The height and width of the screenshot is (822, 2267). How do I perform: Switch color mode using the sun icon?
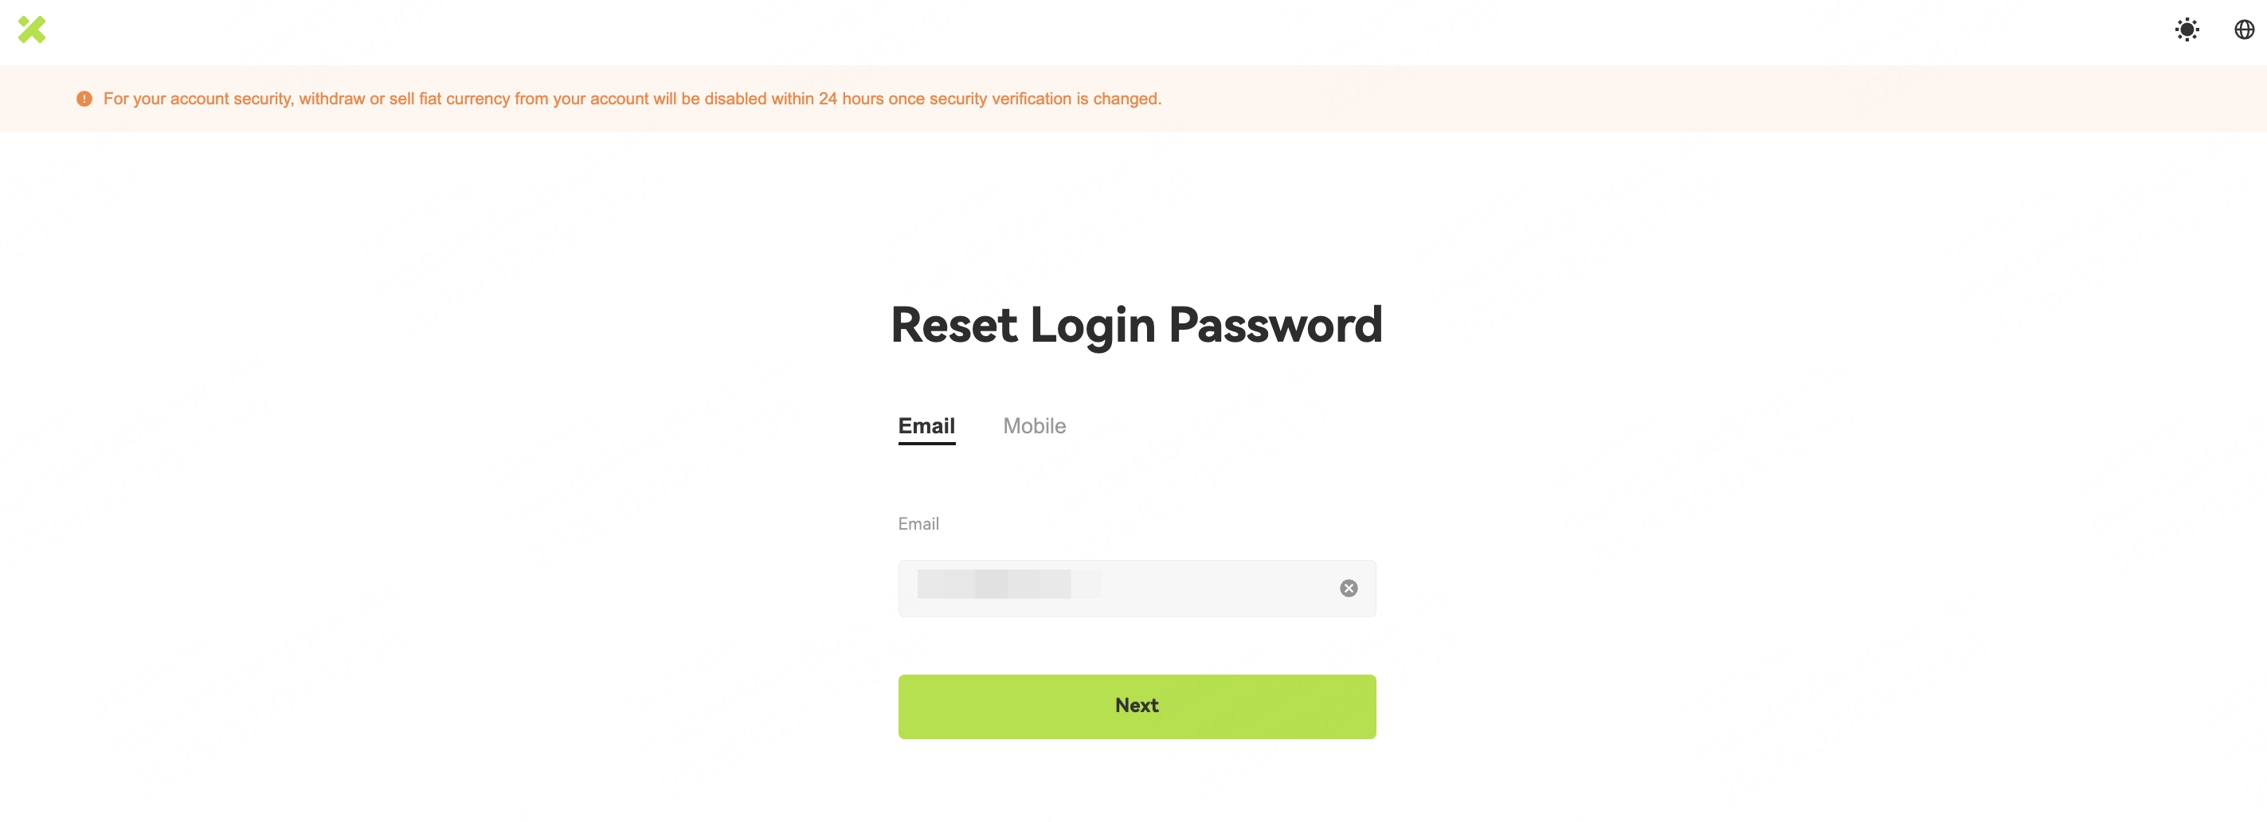2186,30
